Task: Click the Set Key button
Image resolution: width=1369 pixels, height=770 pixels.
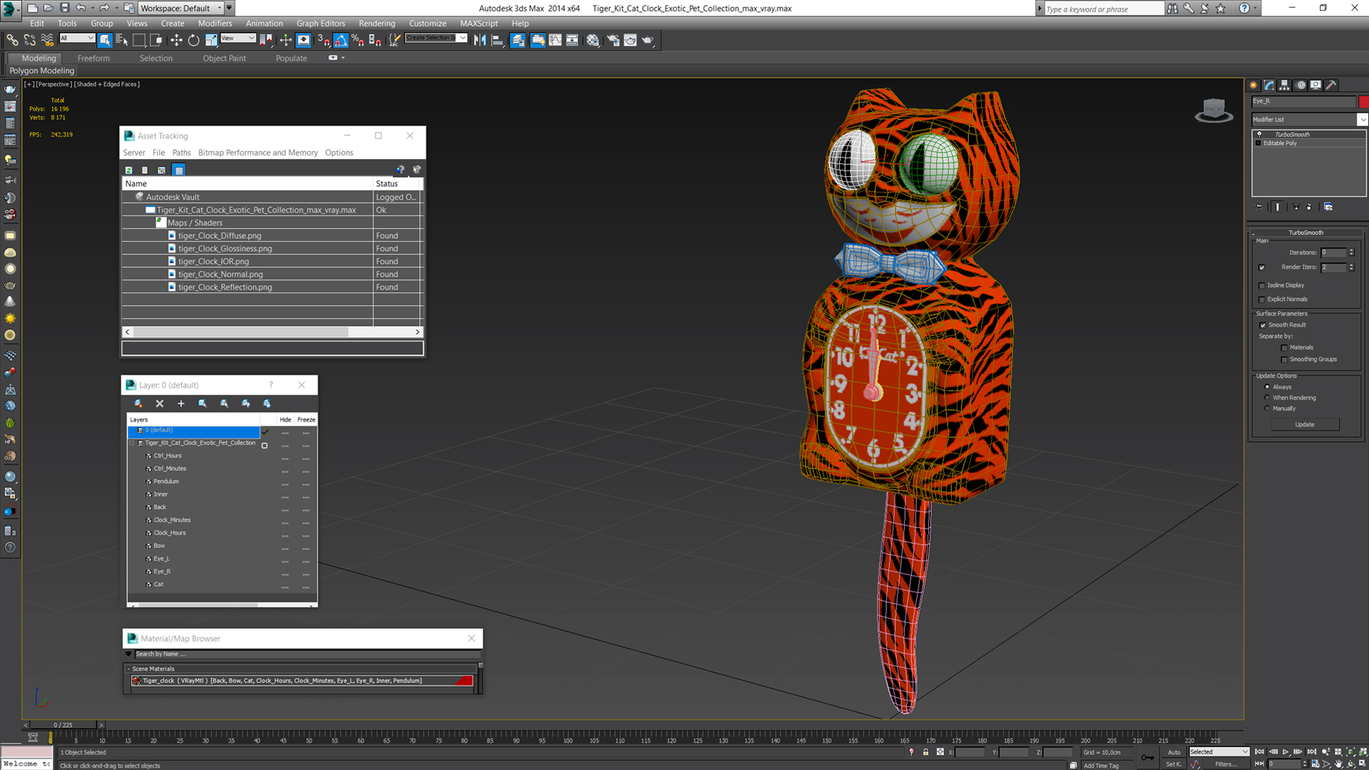Action: [x=1174, y=764]
